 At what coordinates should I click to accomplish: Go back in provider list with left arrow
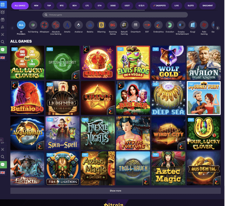click(12, 28)
